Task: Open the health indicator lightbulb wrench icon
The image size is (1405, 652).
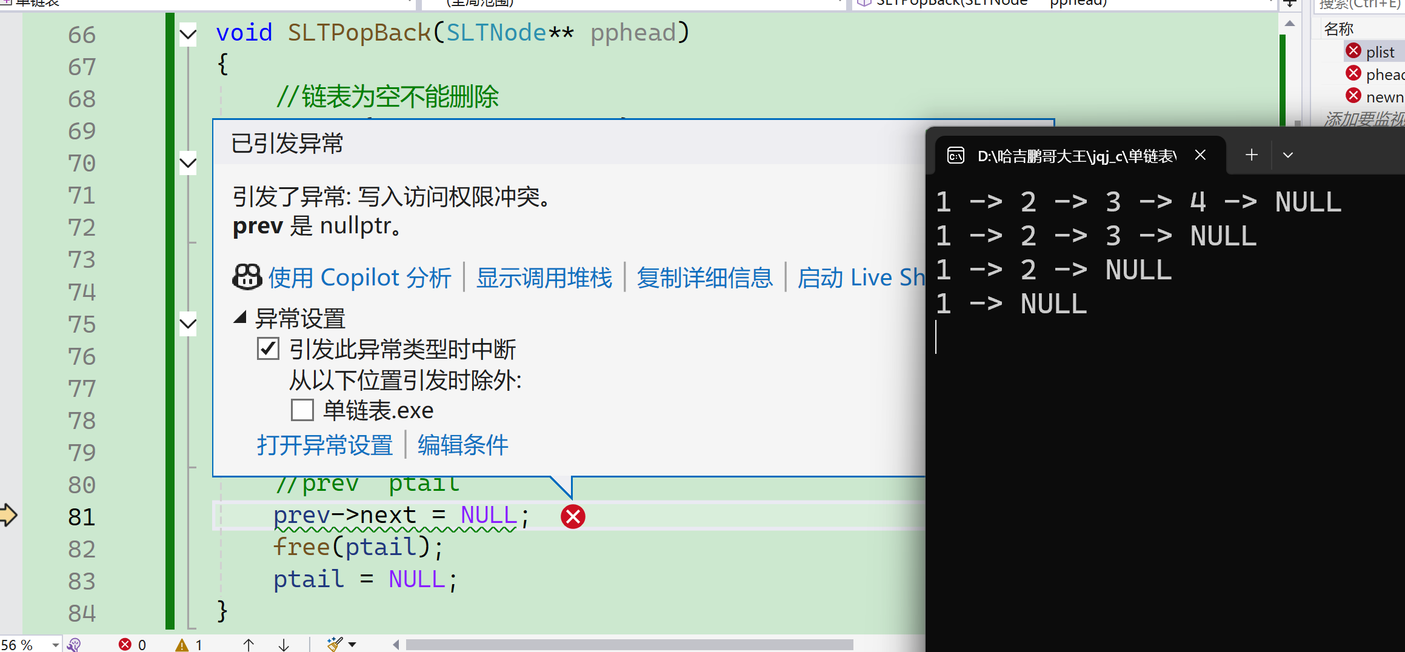Action: 74,645
